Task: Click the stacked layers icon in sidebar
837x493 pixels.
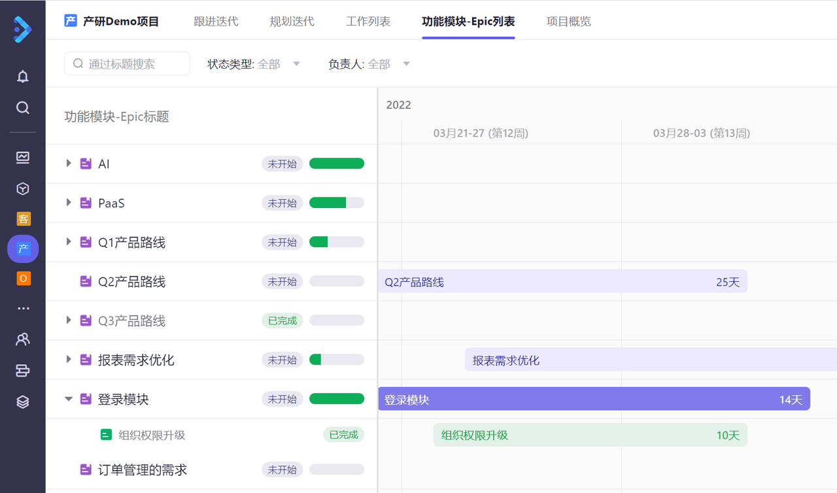Action: [x=23, y=402]
